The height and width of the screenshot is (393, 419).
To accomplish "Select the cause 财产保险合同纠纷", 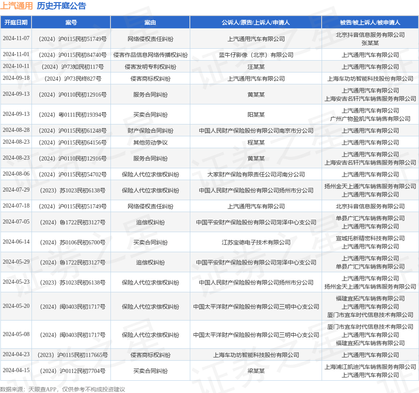I will [151, 131].
